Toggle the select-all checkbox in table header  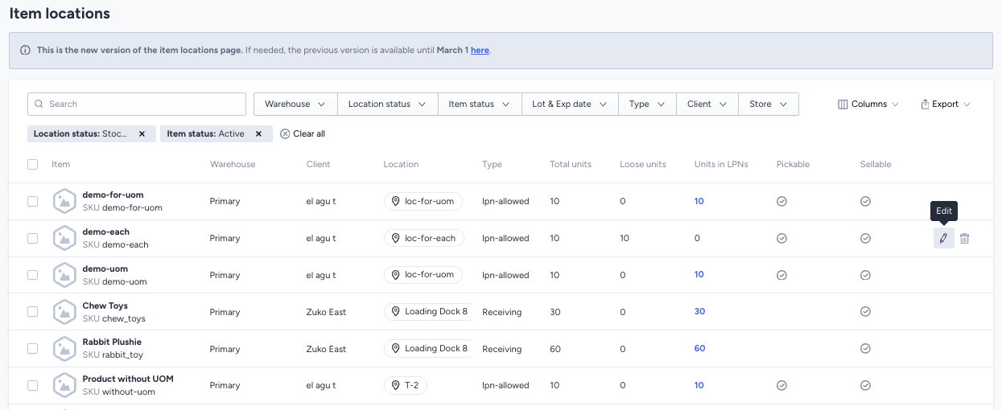pyautogui.click(x=33, y=164)
